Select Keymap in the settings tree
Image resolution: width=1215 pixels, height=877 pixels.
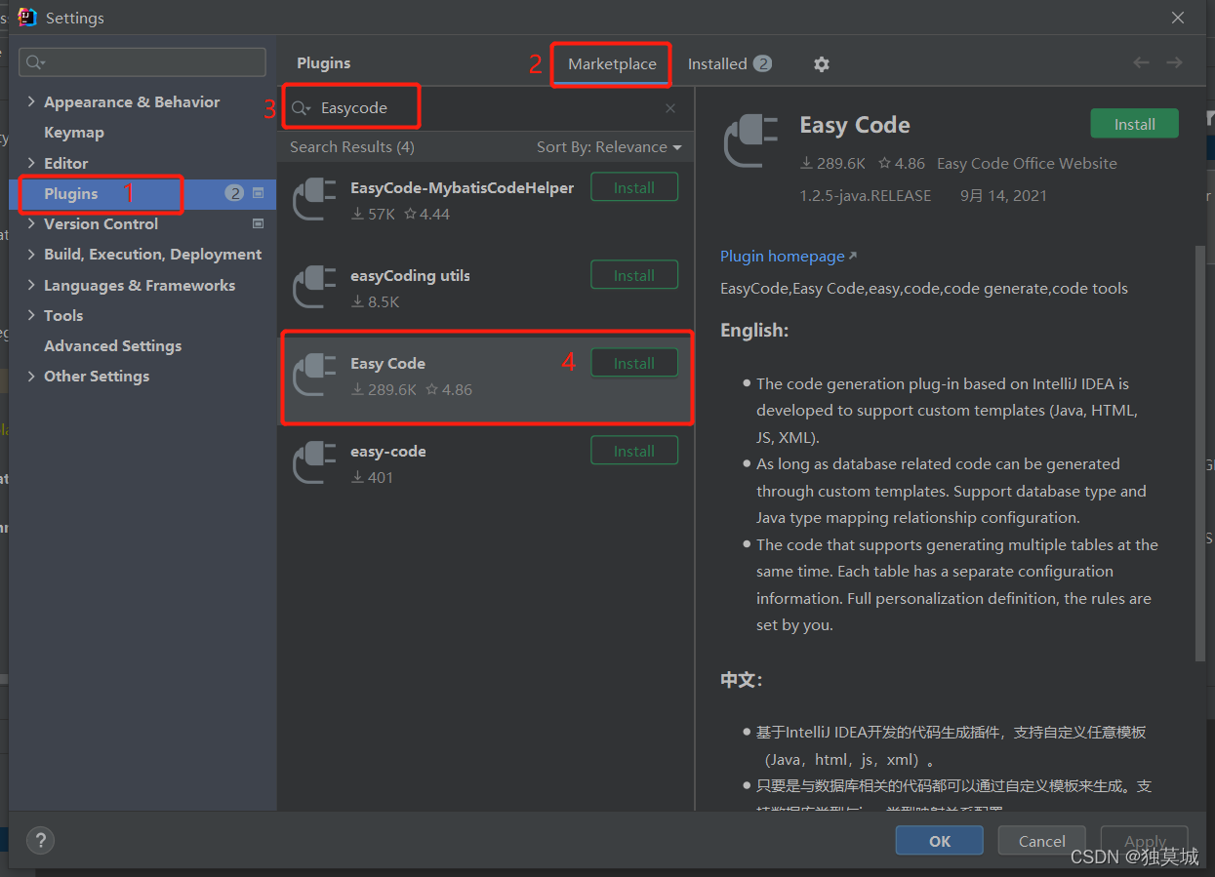coord(74,132)
